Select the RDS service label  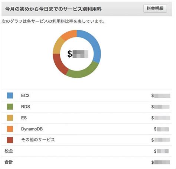[x=26, y=107]
